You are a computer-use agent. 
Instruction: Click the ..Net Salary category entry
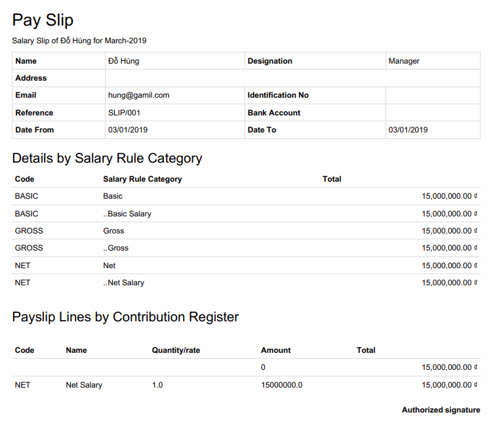[x=124, y=283]
